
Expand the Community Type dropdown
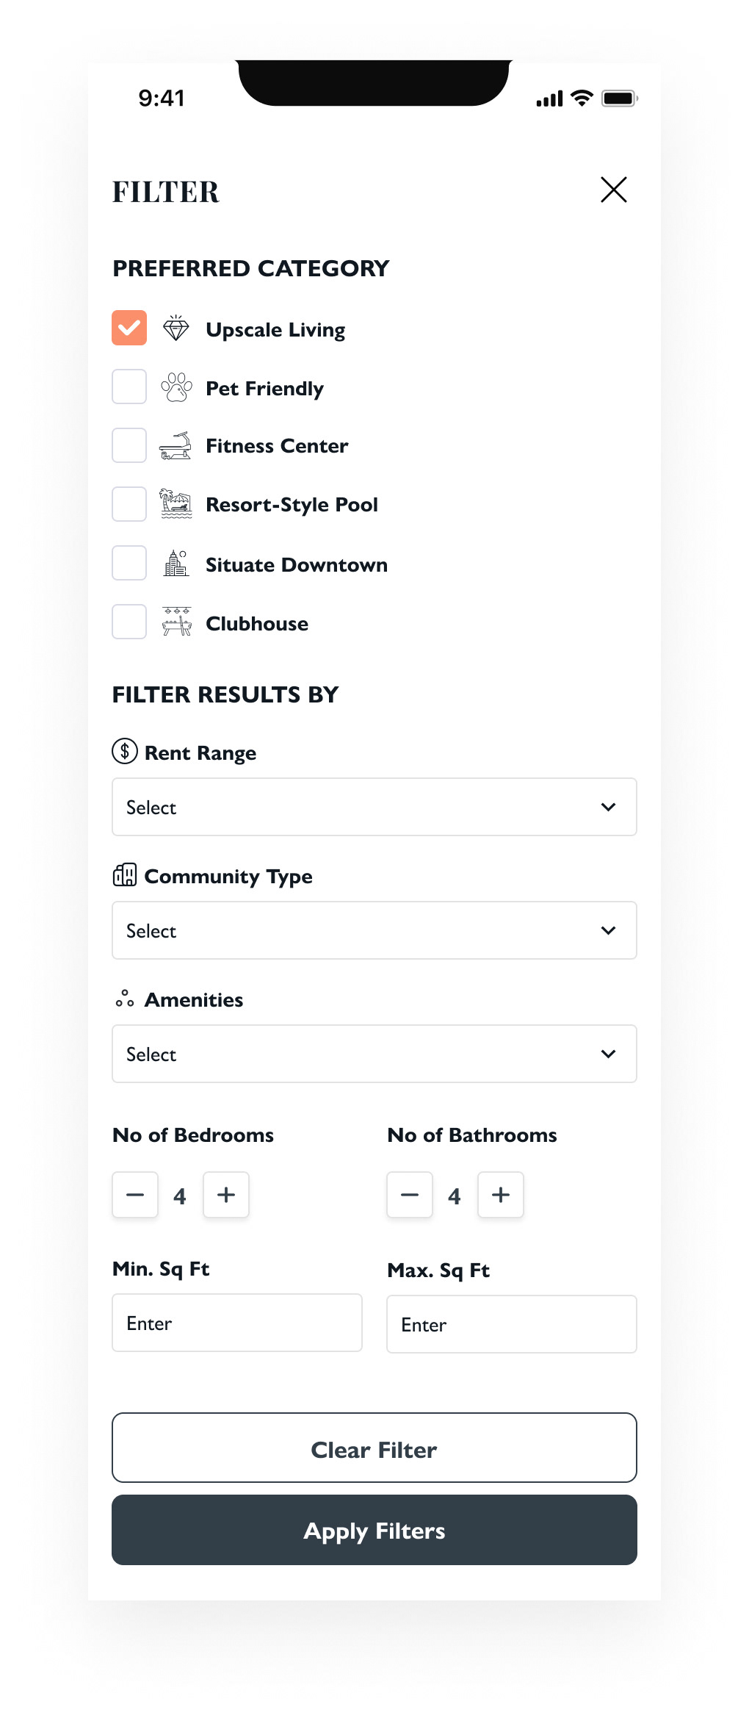point(374,930)
